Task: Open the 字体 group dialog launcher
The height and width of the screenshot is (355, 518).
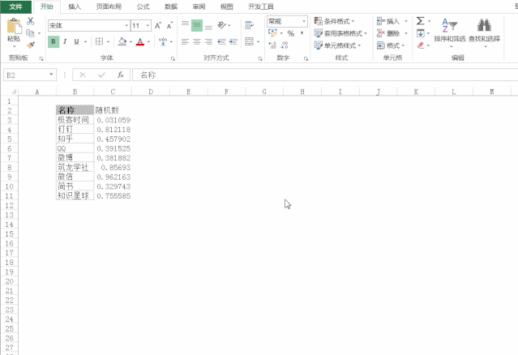Action: tap(173, 59)
